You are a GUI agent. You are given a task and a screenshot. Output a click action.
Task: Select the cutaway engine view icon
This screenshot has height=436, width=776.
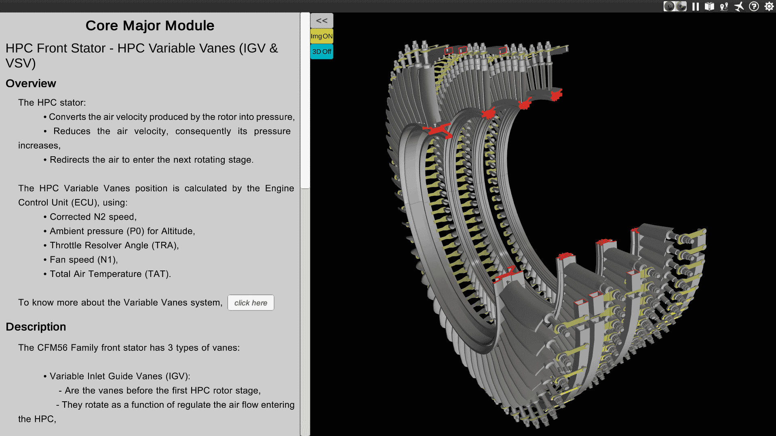pyautogui.click(x=681, y=6)
